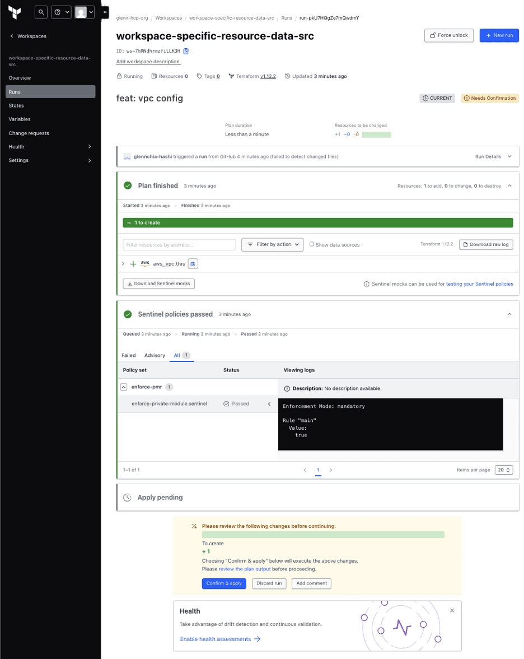Start a New run
The width and height of the screenshot is (524, 659).
point(499,35)
